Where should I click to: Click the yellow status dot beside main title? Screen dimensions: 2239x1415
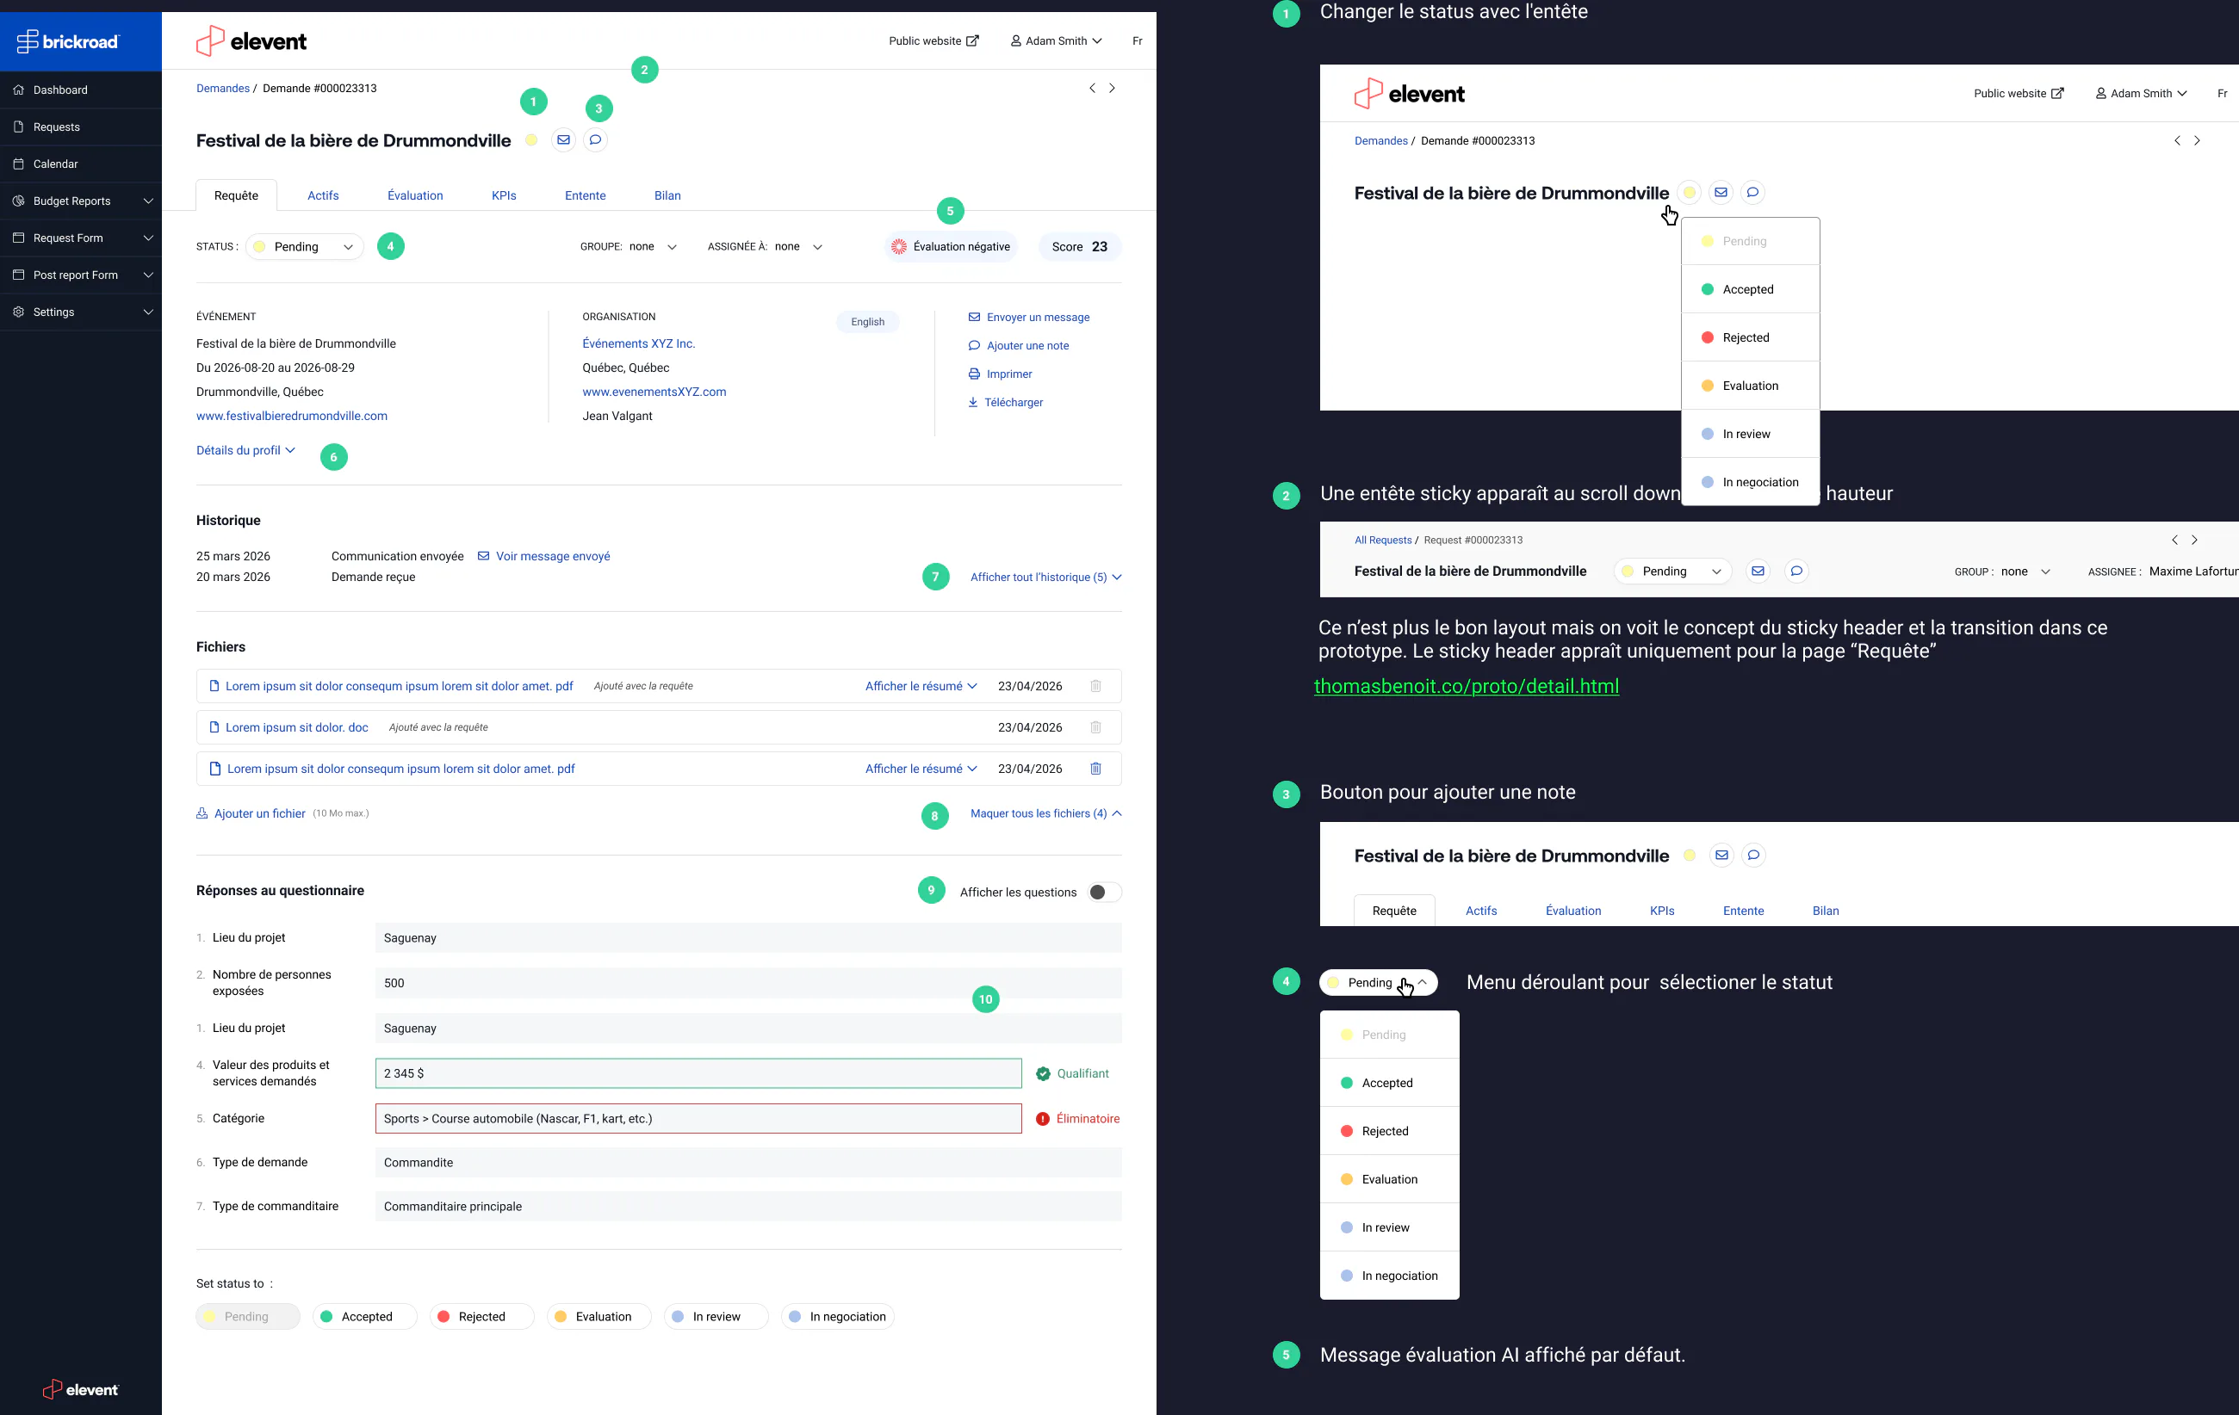tap(531, 140)
